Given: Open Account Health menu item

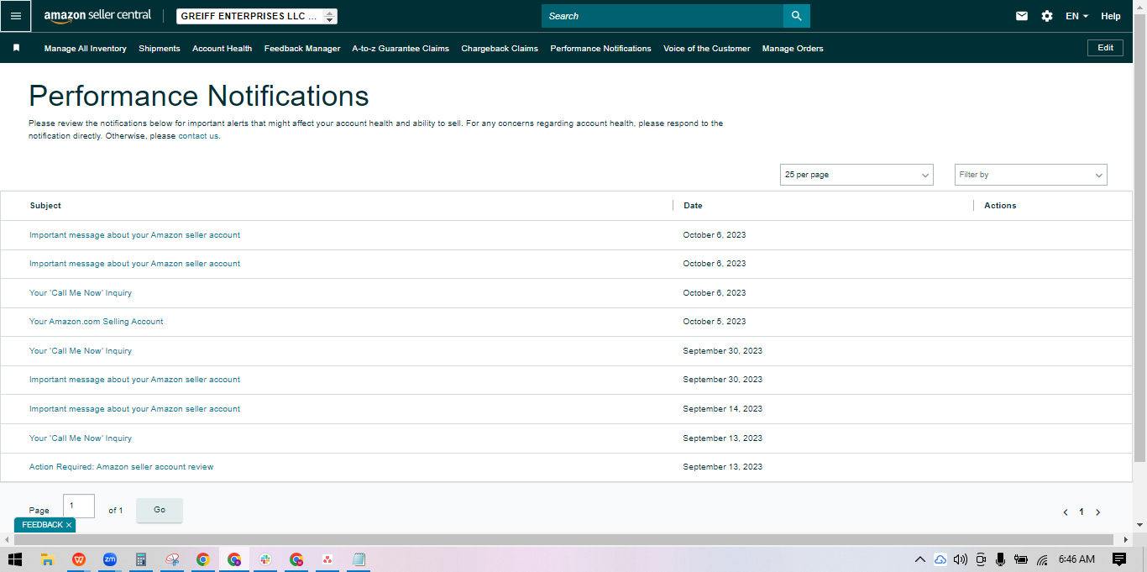Looking at the screenshot, I should (222, 49).
